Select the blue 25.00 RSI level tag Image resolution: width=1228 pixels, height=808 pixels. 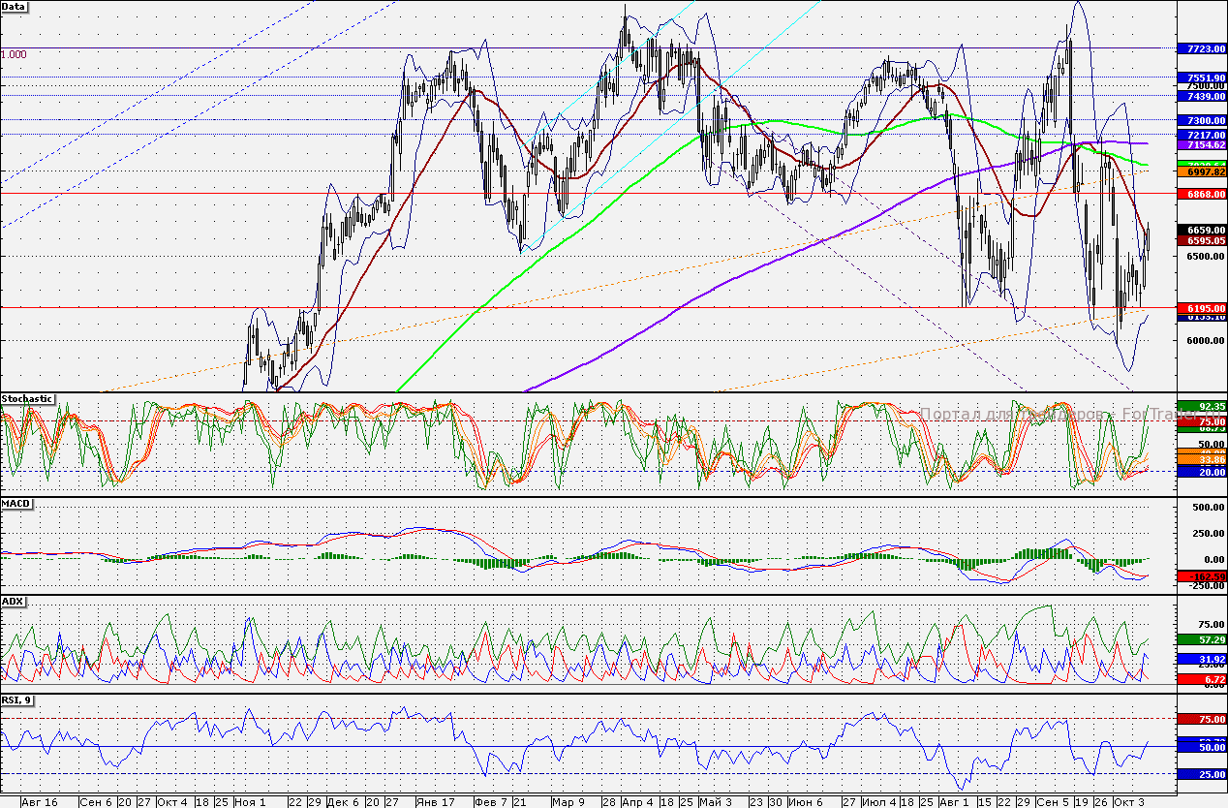1200,774
